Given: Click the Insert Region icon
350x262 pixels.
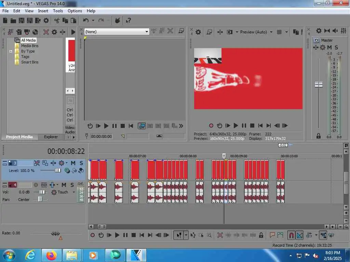Looking at the screenshot, I should tap(280, 235).
